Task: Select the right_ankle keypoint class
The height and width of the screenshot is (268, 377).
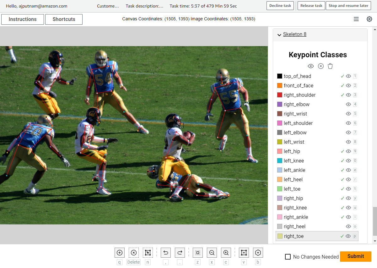Action: pos(296,217)
